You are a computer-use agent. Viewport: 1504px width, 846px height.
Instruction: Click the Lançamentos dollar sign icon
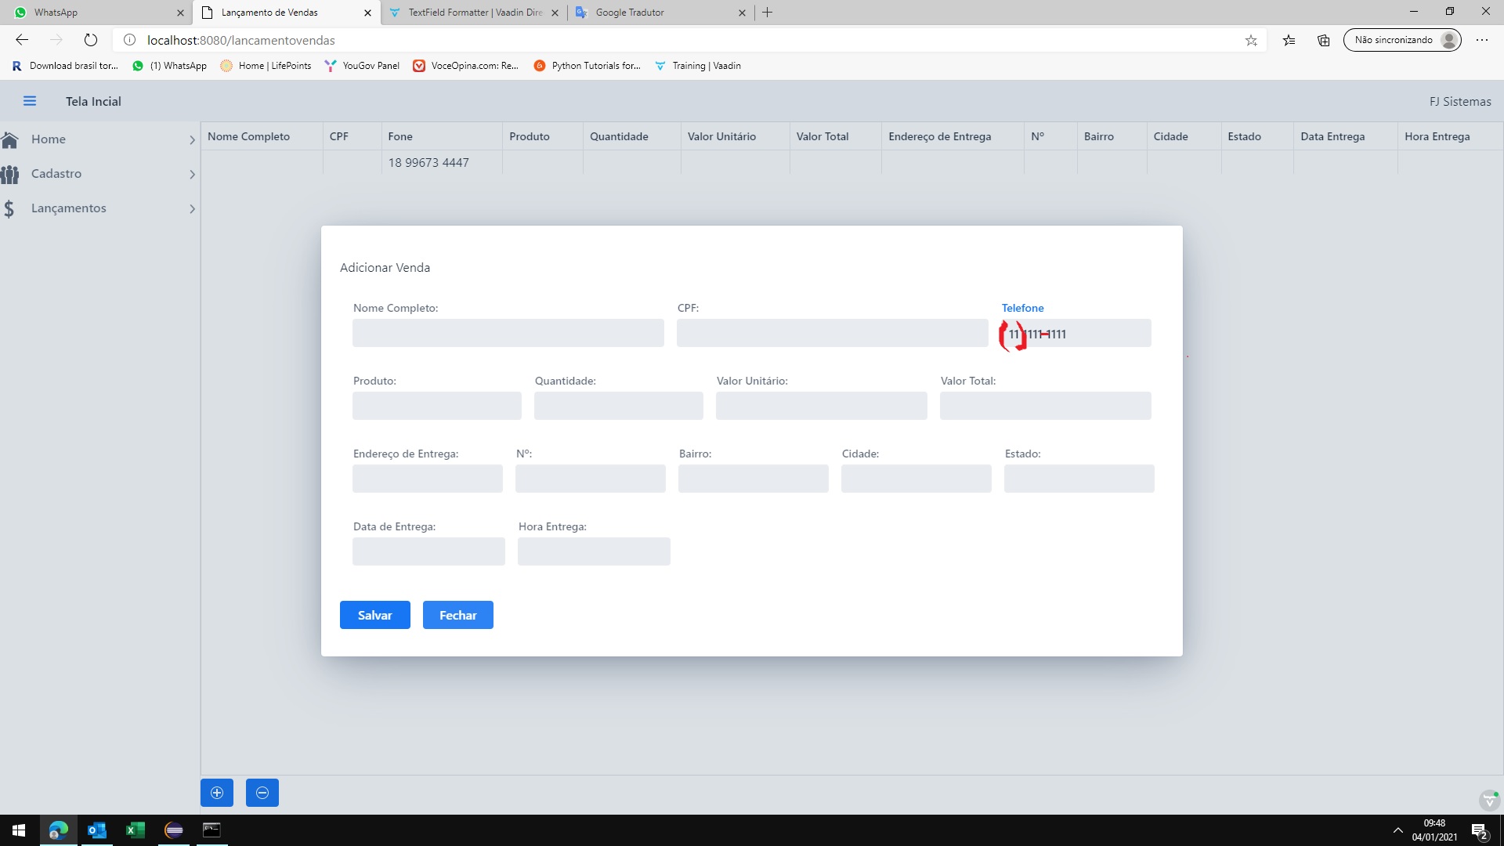coord(9,208)
